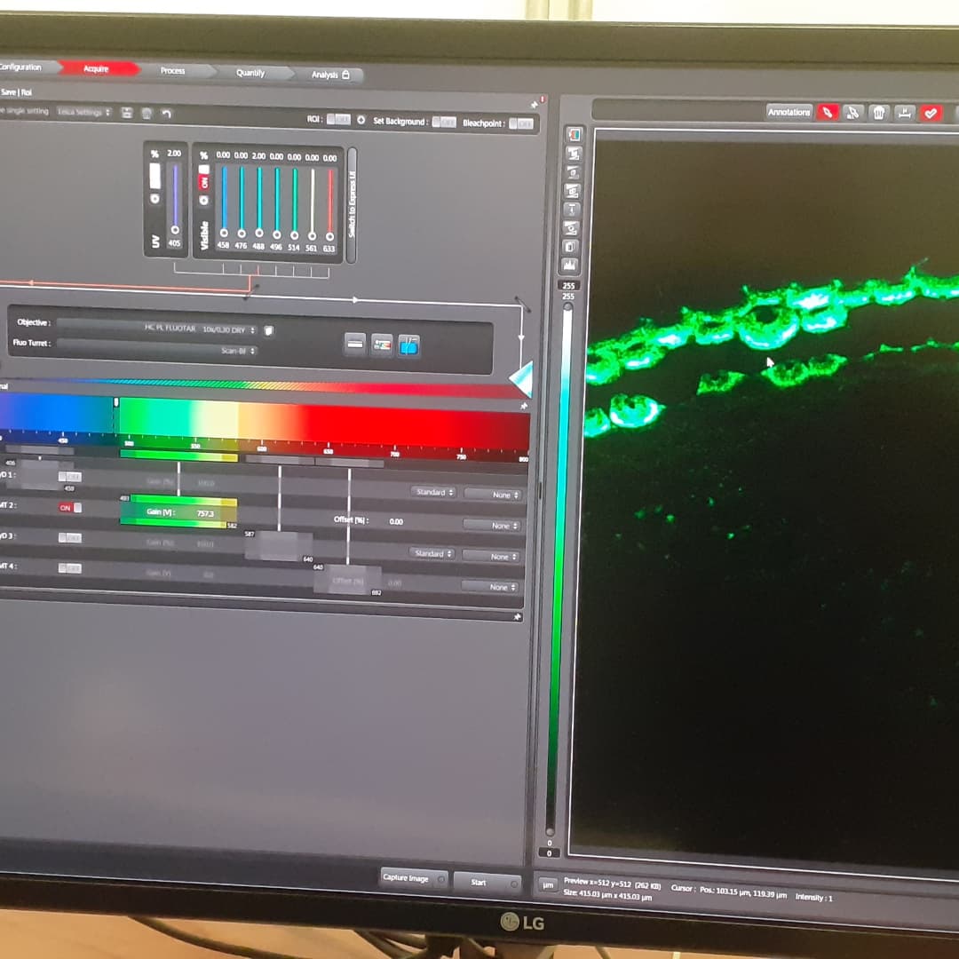Click the lock icon on Analysis tab
959x959 pixels.
(x=345, y=75)
